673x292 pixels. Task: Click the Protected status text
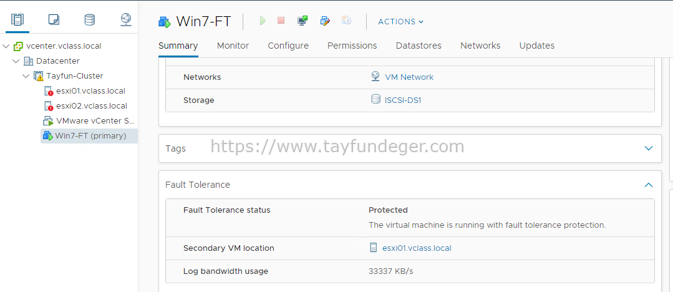(388, 210)
